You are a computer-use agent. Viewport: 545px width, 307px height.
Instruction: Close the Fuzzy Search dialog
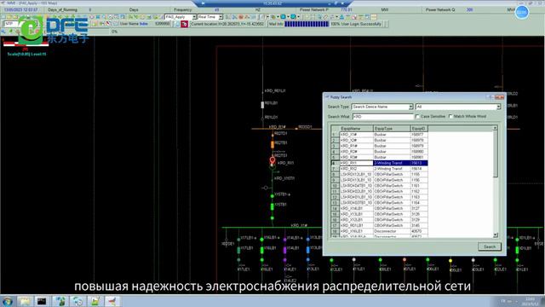(501, 97)
